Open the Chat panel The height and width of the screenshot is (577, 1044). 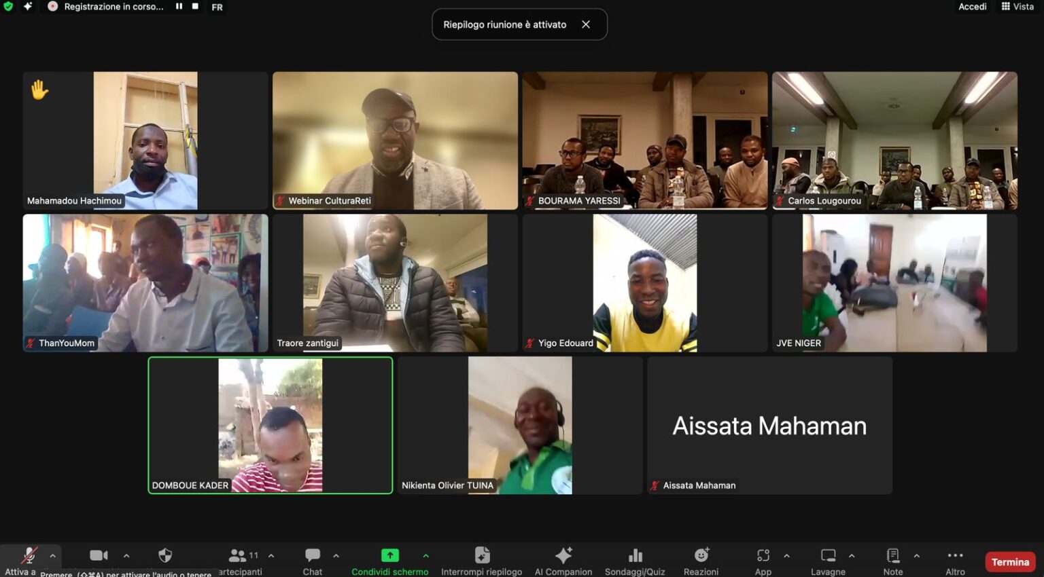tap(312, 556)
